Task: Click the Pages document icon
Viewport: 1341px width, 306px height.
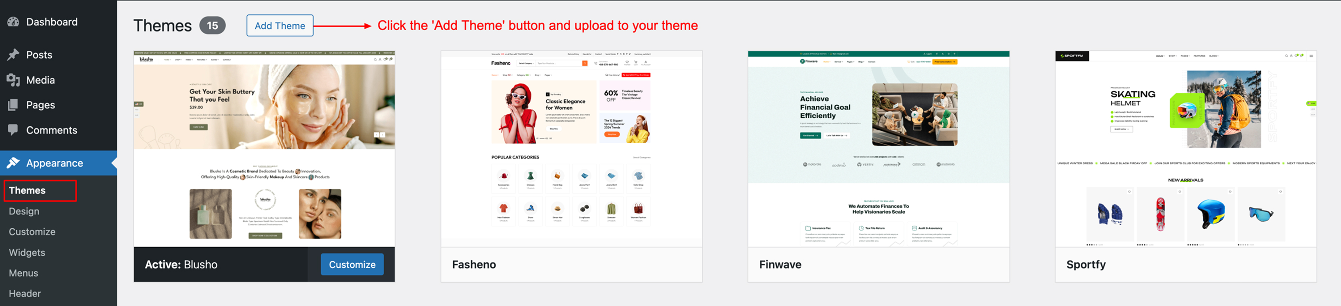Action: (14, 105)
